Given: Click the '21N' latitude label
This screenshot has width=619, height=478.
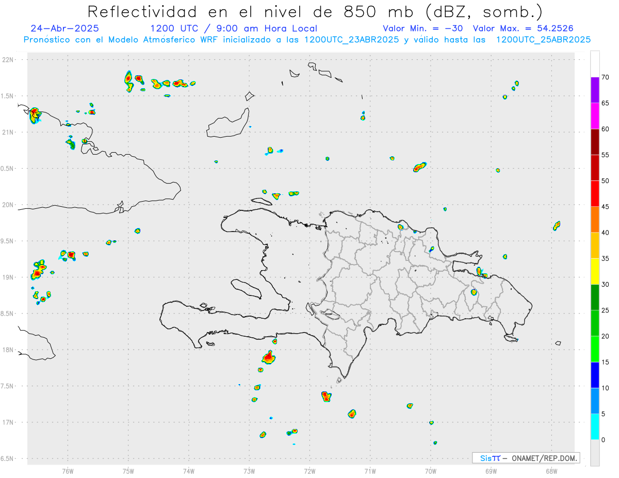Looking at the screenshot, I should pos(8,132).
